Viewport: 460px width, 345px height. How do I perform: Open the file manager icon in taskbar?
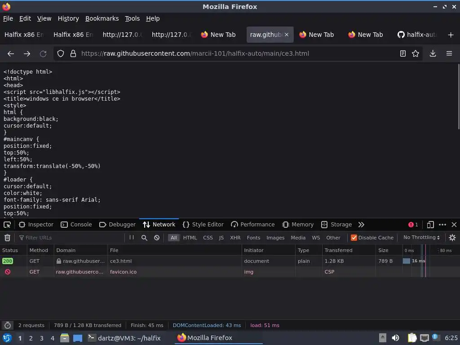tap(65, 338)
